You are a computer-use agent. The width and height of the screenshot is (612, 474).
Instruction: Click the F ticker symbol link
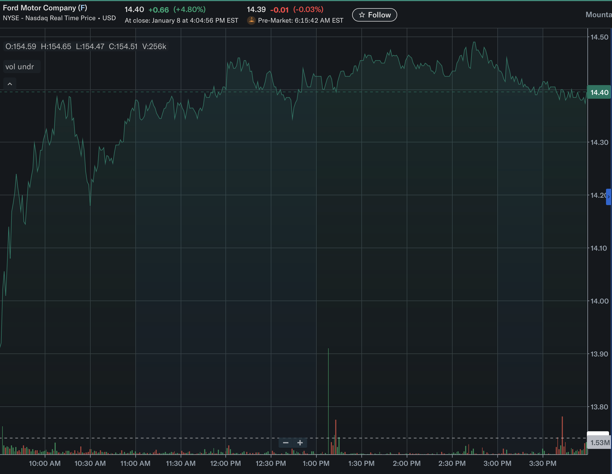pyautogui.click(x=83, y=8)
